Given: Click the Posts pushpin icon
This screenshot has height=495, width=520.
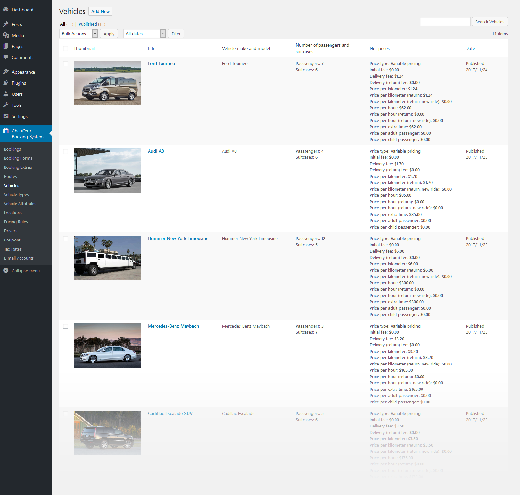Looking at the screenshot, I should [6, 24].
